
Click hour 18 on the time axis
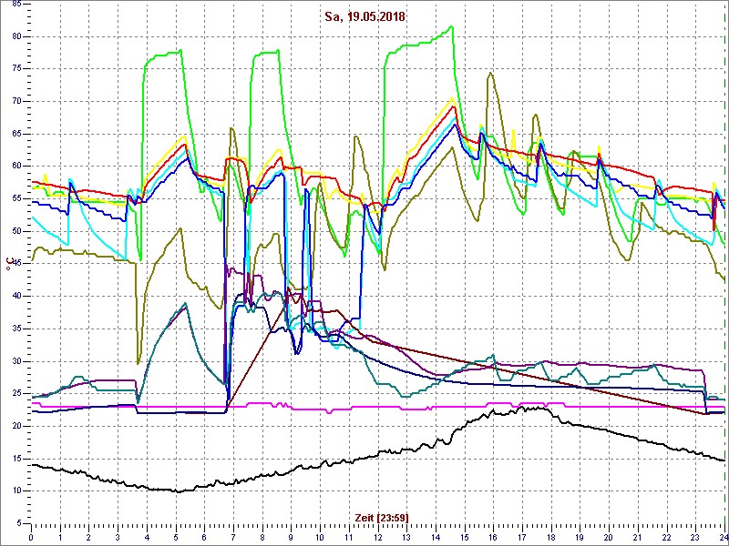pos(550,537)
